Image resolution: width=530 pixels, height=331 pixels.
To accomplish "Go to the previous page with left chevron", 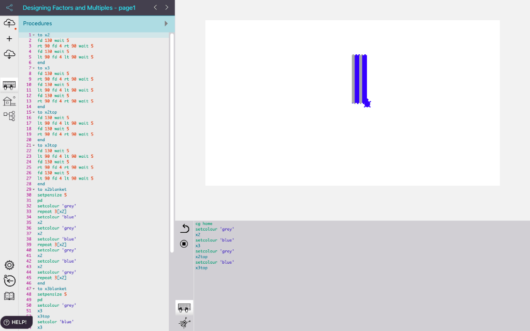I will (x=155, y=8).
